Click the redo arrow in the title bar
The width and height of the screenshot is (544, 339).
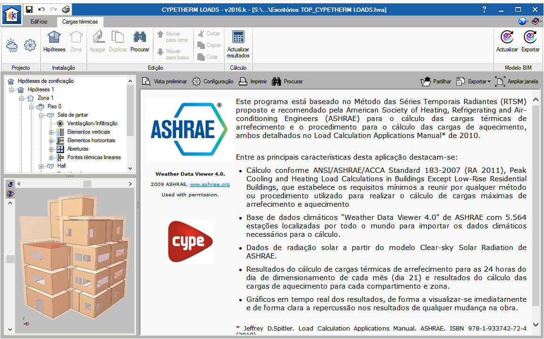click(53, 9)
